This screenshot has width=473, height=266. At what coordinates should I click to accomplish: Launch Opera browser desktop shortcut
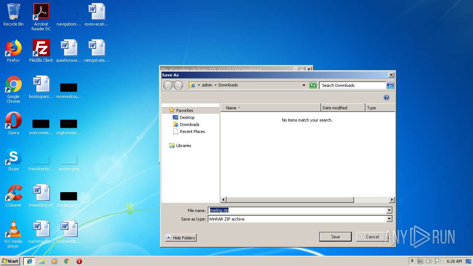pos(13,123)
